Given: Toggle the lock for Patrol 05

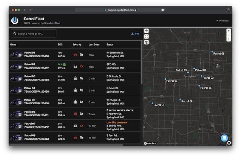Looking at the screenshot, I should 75,102.
